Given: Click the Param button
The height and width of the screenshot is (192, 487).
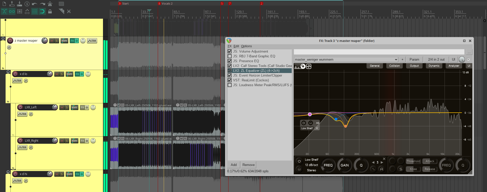Looking at the screenshot, I should pos(414,60).
